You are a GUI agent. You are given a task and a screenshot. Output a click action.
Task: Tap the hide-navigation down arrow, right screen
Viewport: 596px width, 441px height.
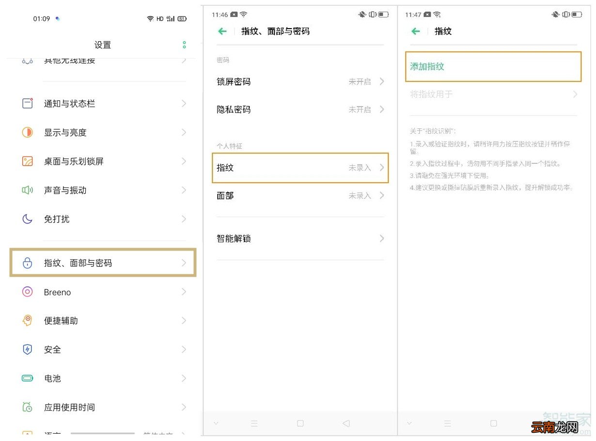[409, 423]
